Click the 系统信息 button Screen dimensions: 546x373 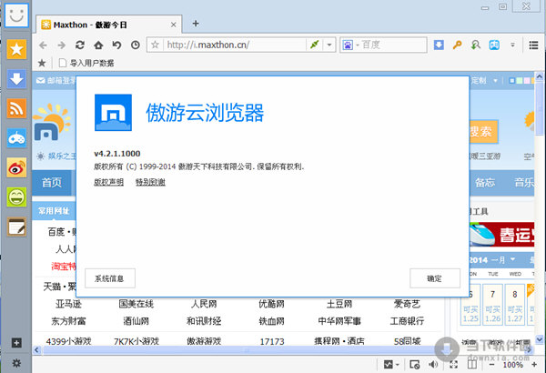(110, 278)
